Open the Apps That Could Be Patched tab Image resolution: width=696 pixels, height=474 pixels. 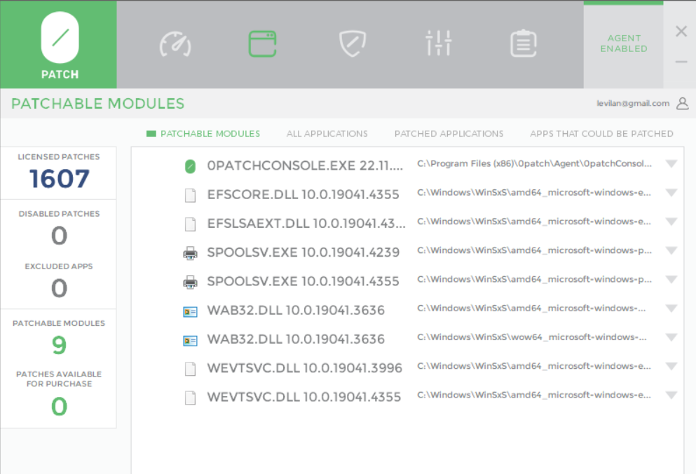coord(601,133)
